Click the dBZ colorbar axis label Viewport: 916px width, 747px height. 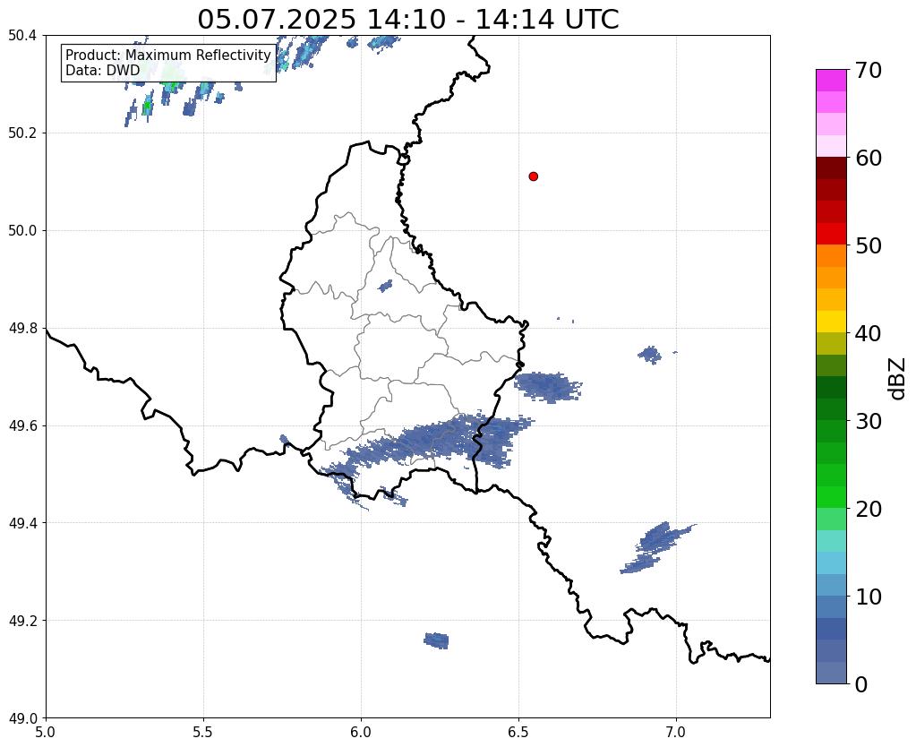click(x=898, y=379)
